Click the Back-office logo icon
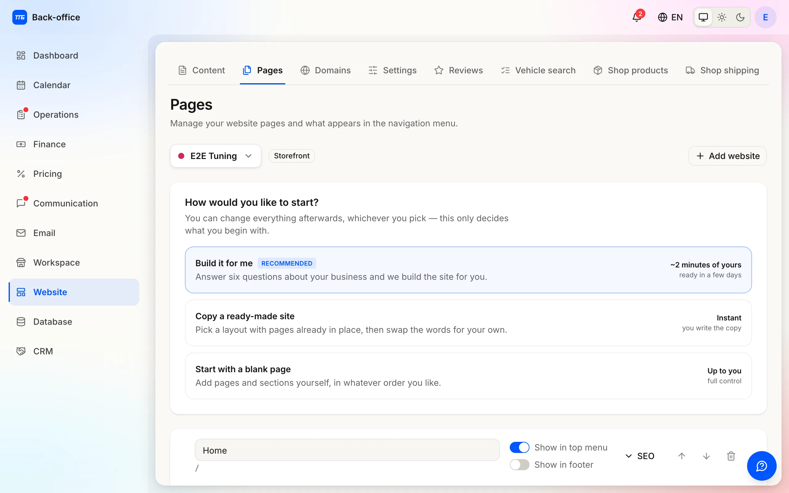This screenshot has width=789, height=493. 19,17
